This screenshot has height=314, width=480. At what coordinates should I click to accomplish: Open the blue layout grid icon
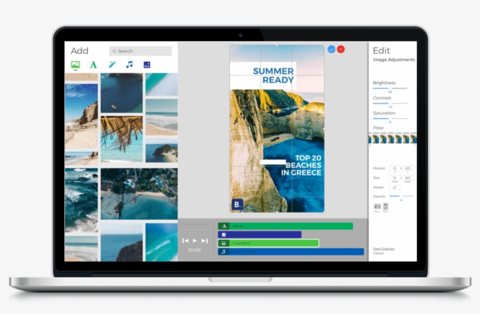point(147,65)
